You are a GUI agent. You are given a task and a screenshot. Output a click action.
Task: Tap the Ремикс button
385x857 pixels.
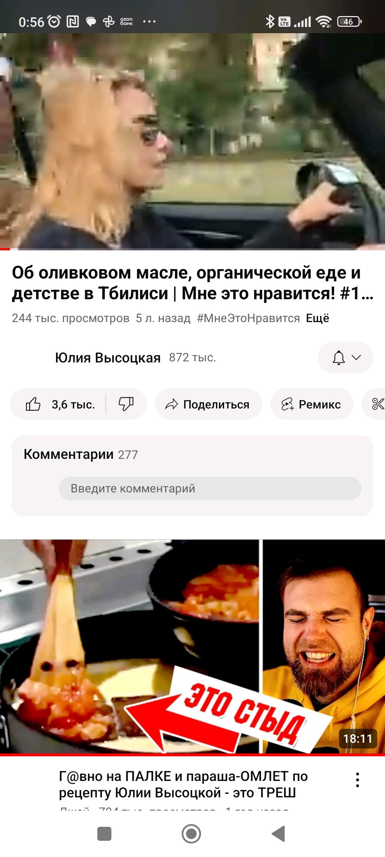pyautogui.click(x=312, y=404)
